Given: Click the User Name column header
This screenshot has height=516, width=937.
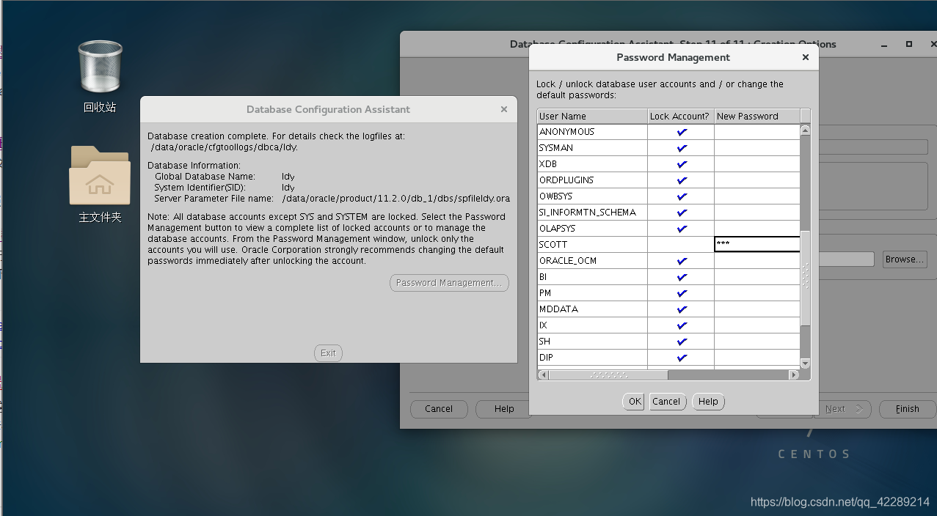Looking at the screenshot, I should tap(591, 116).
